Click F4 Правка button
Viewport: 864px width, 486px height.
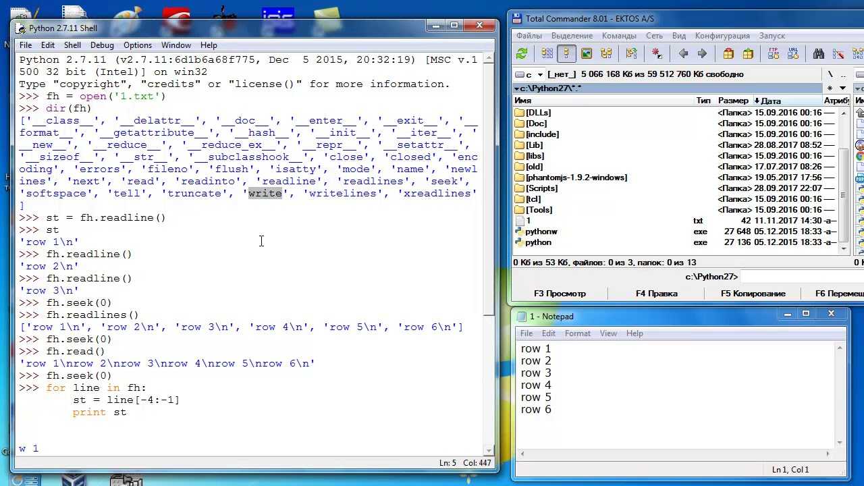656,294
